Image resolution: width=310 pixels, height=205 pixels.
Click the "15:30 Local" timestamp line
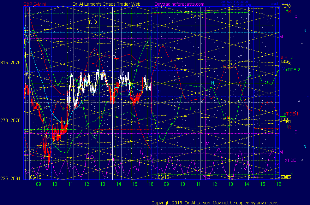point(236,5)
